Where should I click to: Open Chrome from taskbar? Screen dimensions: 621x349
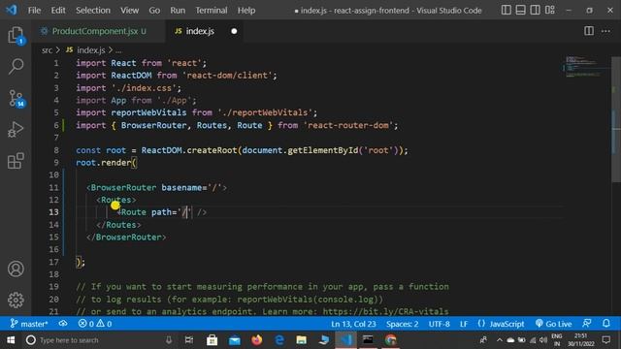coord(390,340)
